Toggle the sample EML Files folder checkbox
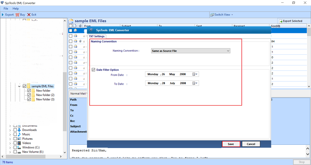This screenshot has height=165, width=311. click(x=24, y=86)
